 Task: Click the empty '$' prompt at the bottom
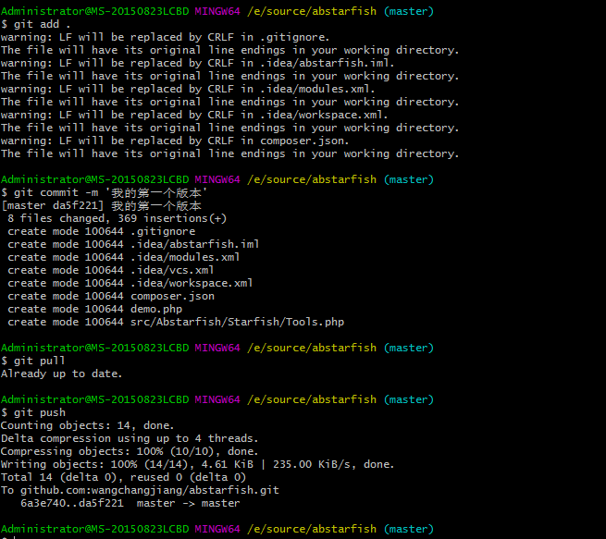click(x=5, y=536)
